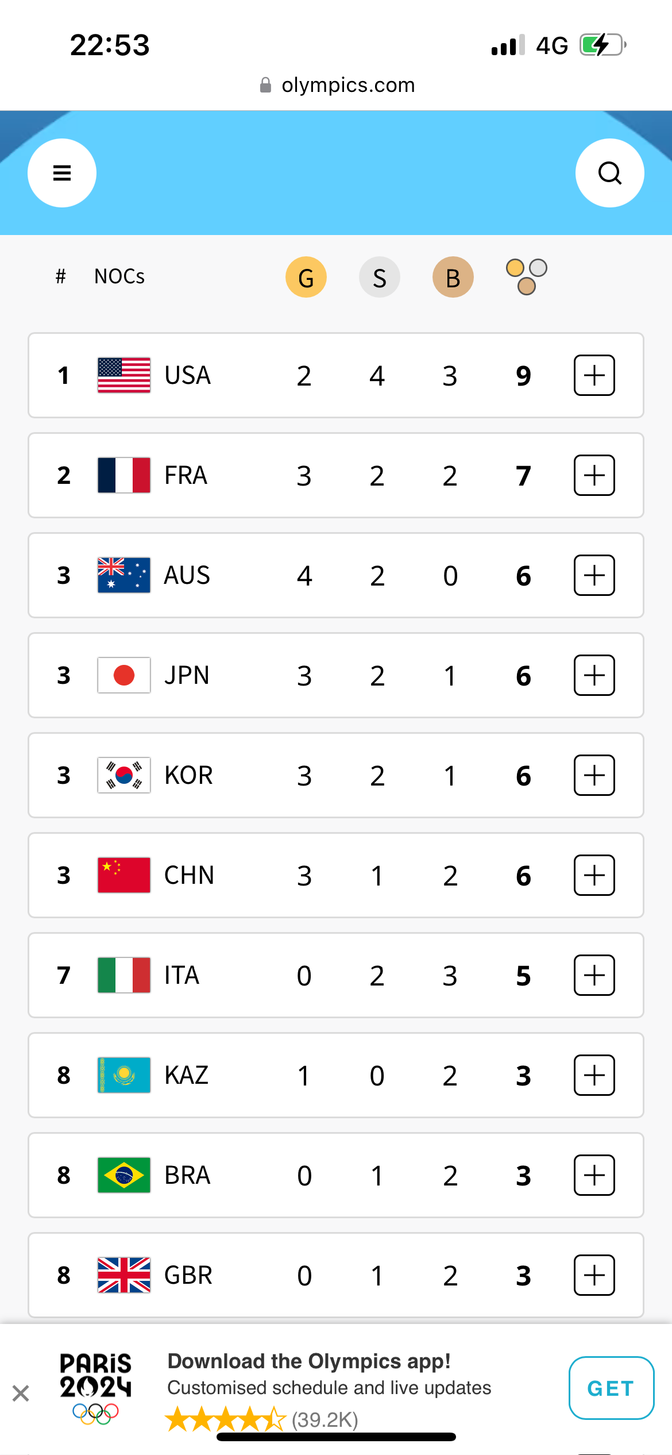This screenshot has height=1455, width=672.
Task: Expand the FRA row plus button
Action: click(594, 475)
